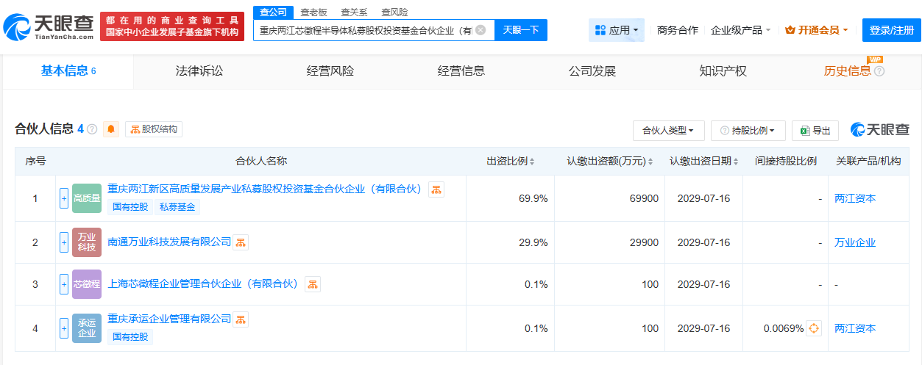Expand row 1 with the plus toggle

click(64, 198)
